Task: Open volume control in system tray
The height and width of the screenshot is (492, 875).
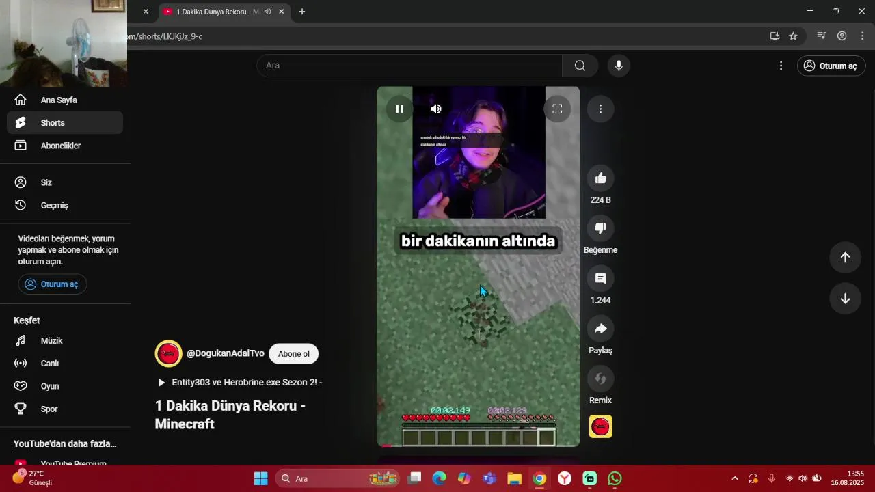Action: [803, 478]
